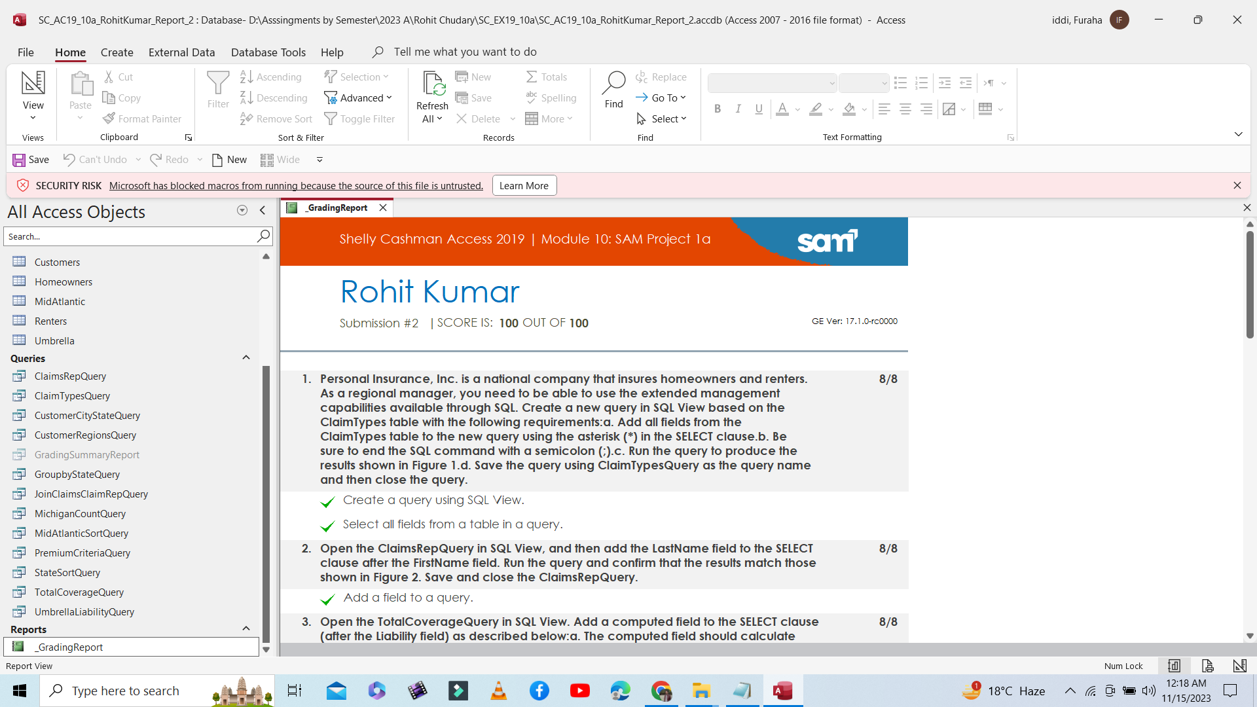Select the _GradingReport document tab
1257x707 pixels.
337,208
